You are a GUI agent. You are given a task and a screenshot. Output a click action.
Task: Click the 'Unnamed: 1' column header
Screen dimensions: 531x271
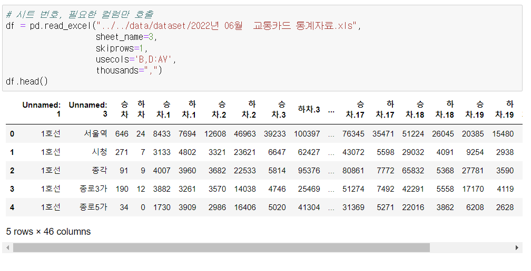[41, 109]
